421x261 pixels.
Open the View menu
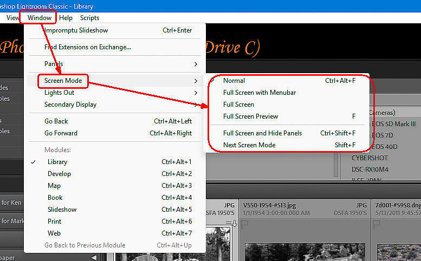pos(12,18)
